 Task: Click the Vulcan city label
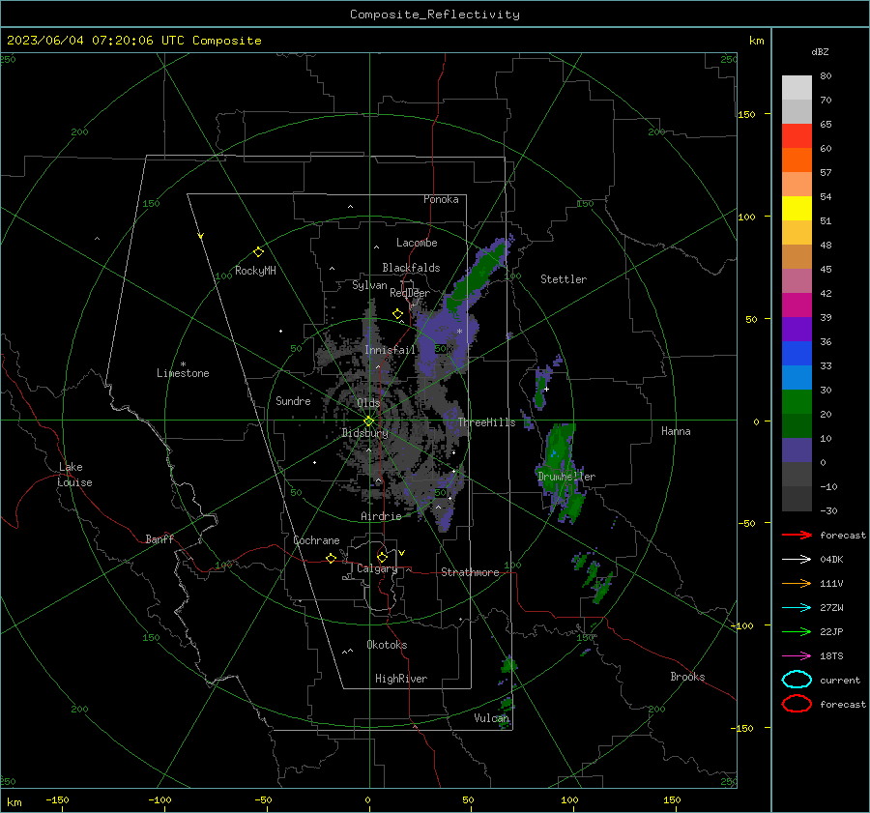pyautogui.click(x=492, y=718)
